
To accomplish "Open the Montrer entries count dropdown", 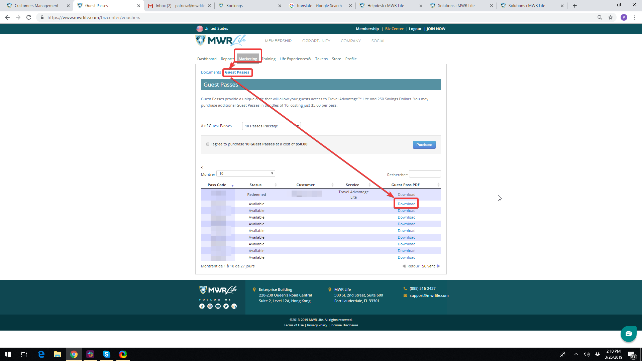I will point(246,173).
